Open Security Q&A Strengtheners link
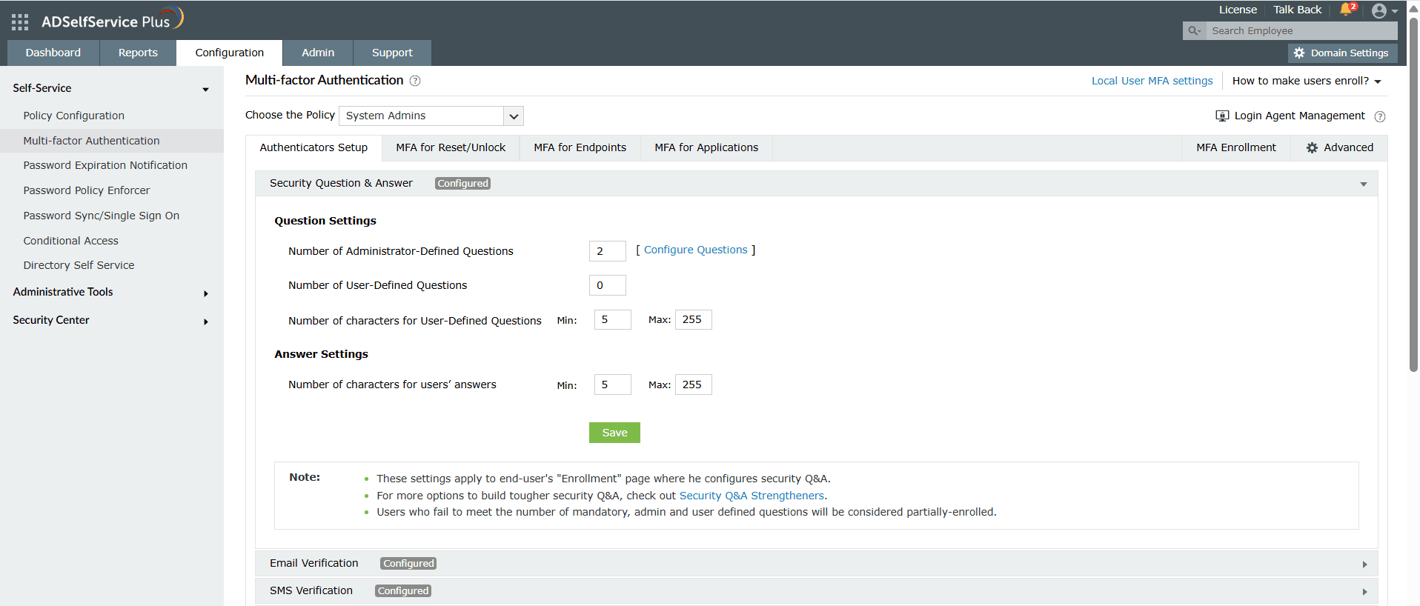 pos(752,496)
